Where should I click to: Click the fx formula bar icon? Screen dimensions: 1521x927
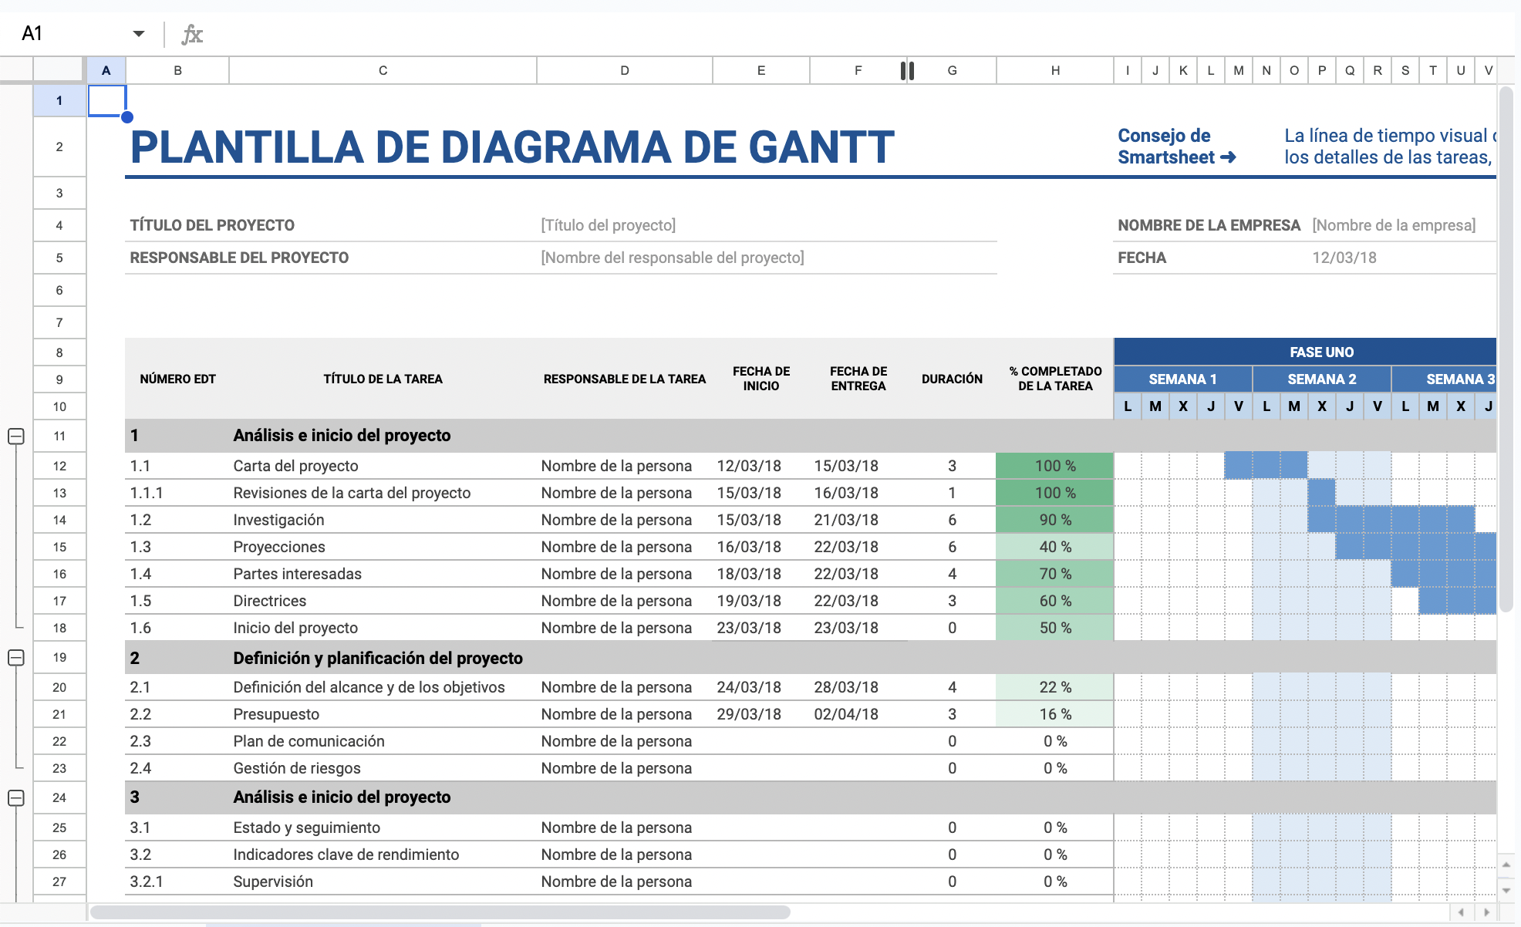point(191,34)
